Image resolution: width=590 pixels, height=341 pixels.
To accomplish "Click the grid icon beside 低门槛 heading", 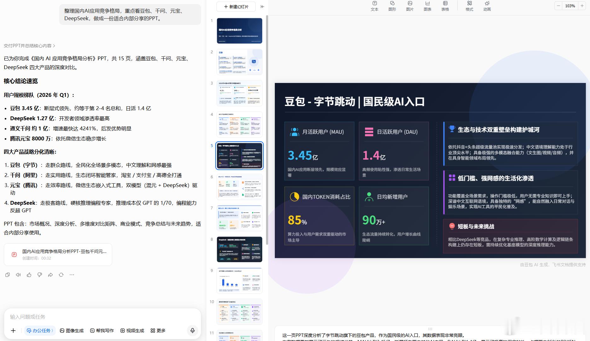I will tap(452, 178).
